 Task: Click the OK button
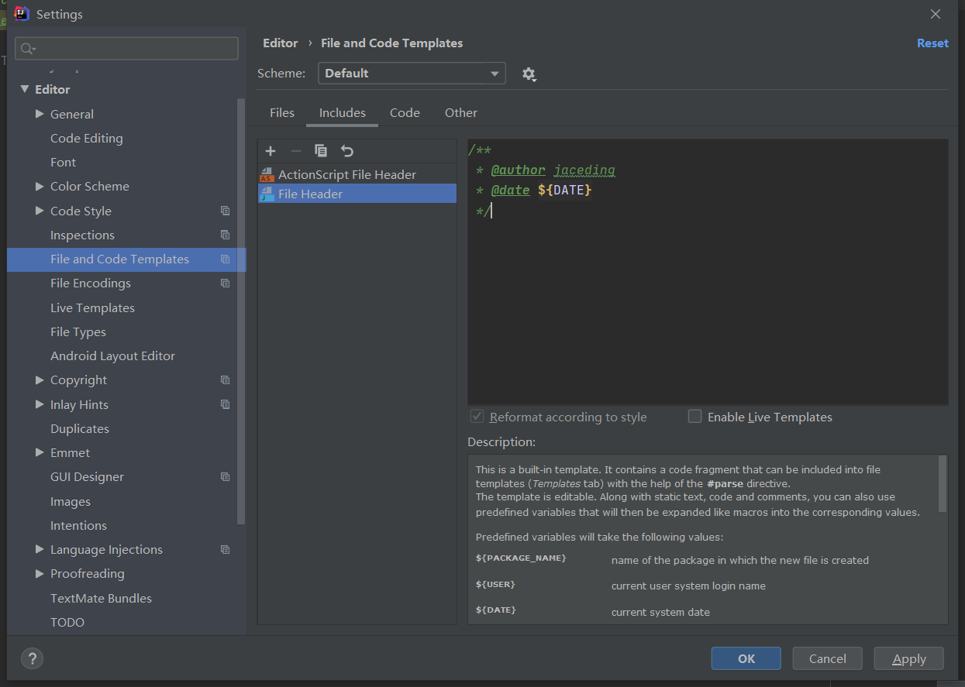[746, 658]
